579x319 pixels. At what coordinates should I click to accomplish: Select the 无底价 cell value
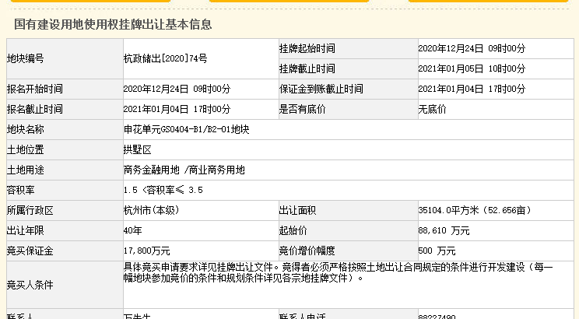point(432,109)
